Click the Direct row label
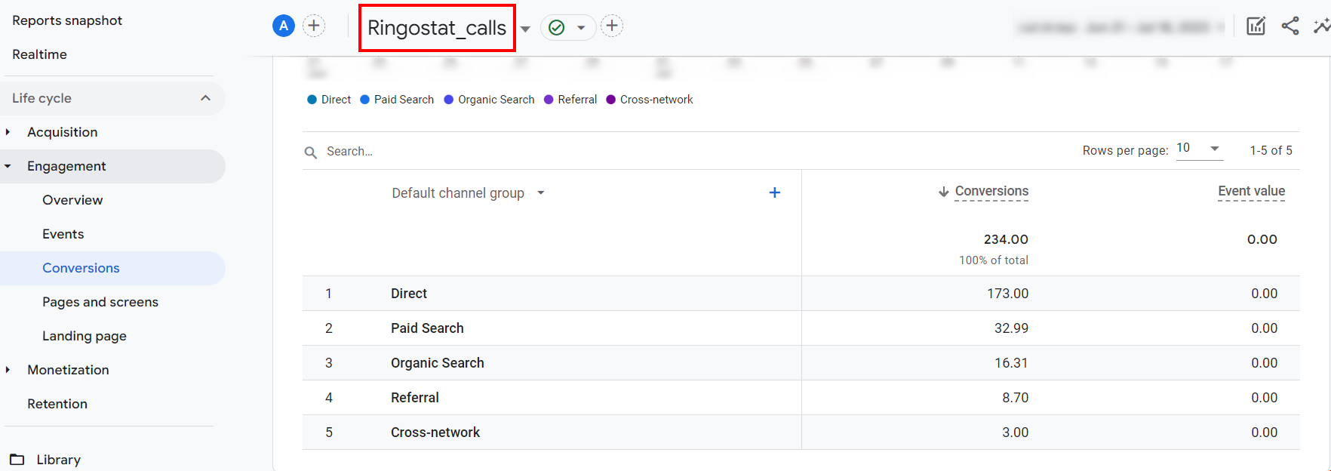This screenshot has width=1331, height=471. 409,294
